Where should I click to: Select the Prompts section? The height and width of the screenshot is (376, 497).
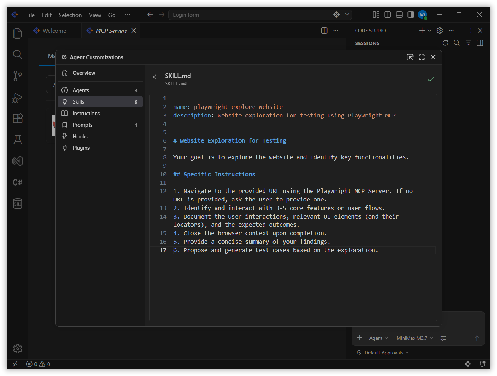point(100,125)
